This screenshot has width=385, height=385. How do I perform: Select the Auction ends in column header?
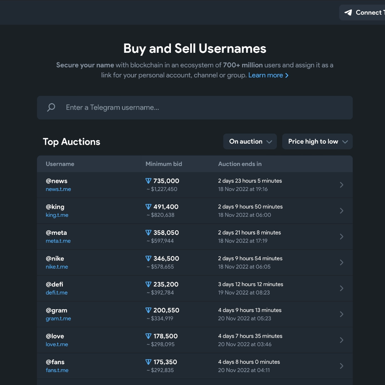(240, 164)
